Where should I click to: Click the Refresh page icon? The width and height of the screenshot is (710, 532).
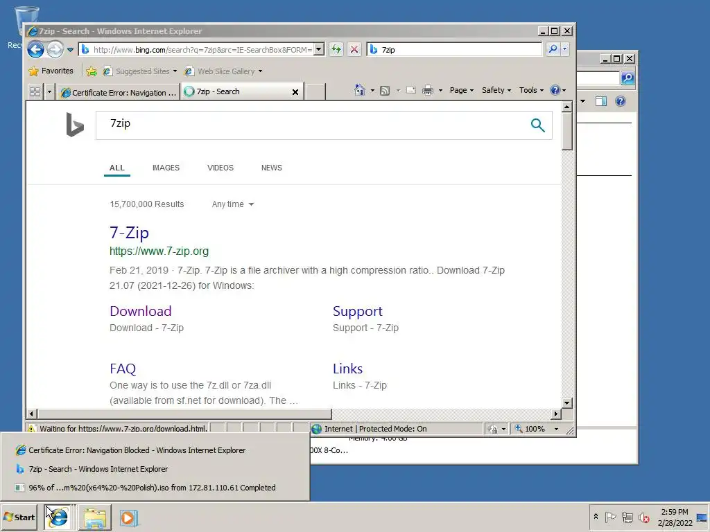click(x=336, y=49)
